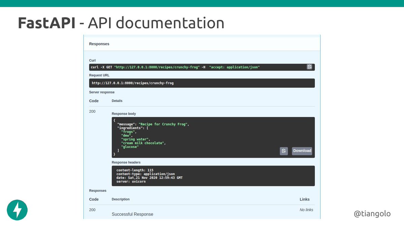Image resolution: width=404 pixels, height=227 pixels.
Task: Click the 'No links' cell
Action: click(306, 210)
